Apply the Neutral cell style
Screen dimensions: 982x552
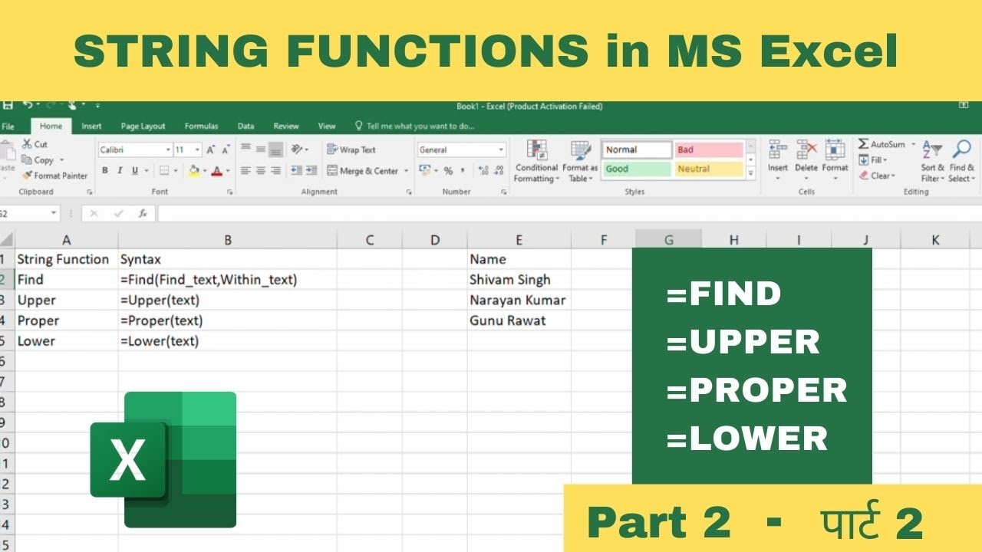pyautogui.click(x=709, y=169)
